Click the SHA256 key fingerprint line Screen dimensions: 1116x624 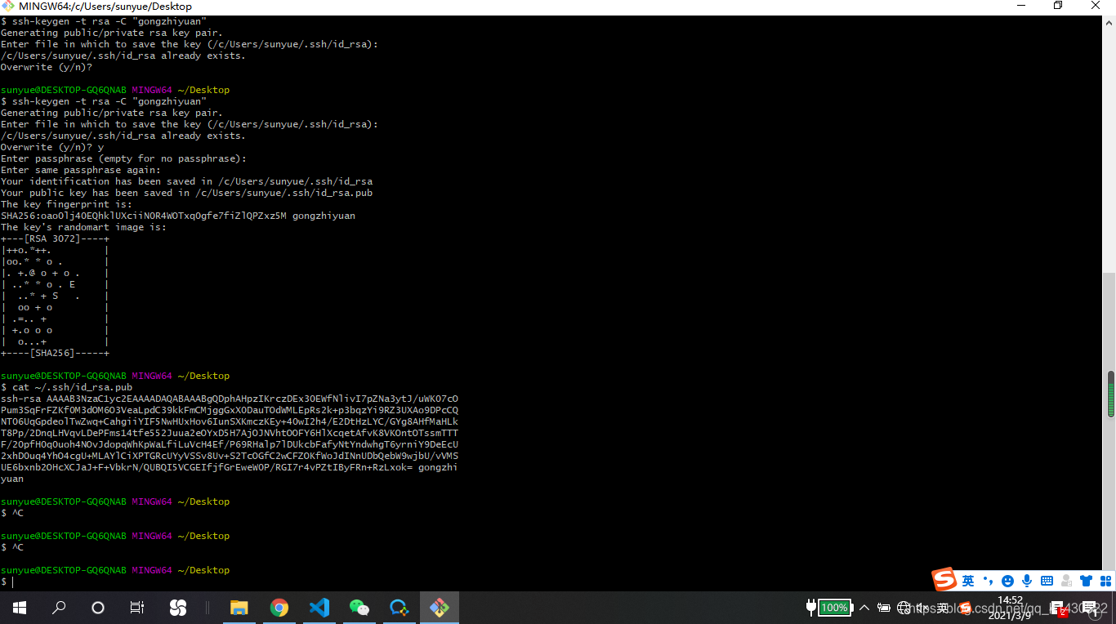pyautogui.click(x=178, y=216)
